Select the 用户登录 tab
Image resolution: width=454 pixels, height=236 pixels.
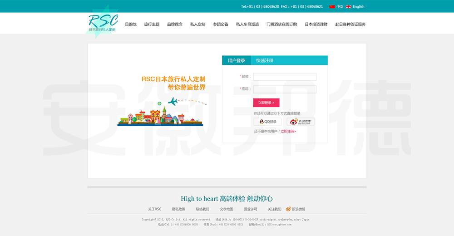pyautogui.click(x=236, y=60)
